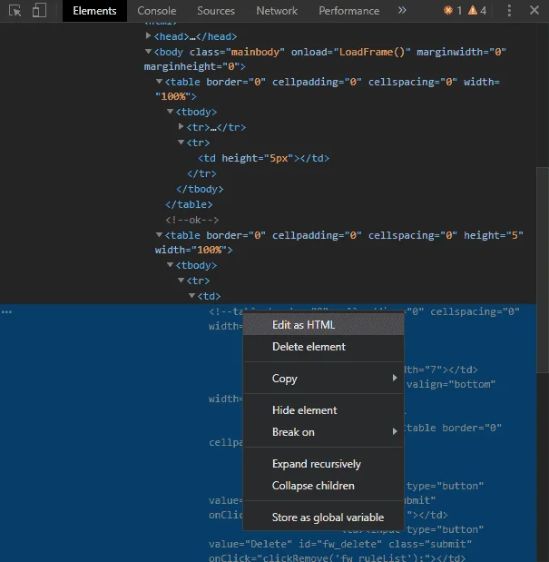
Task: Click the valign="bottom" attribute text
Action: [x=451, y=384]
